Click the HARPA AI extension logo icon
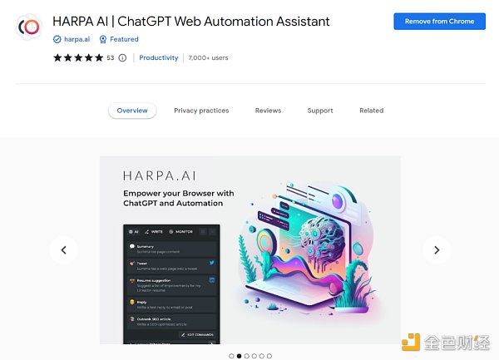The width and height of the screenshot is (499, 360). pyautogui.click(x=28, y=27)
